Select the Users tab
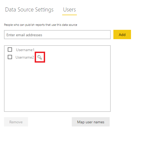The height and width of the screenshot is (147, 147). (69, 10)
